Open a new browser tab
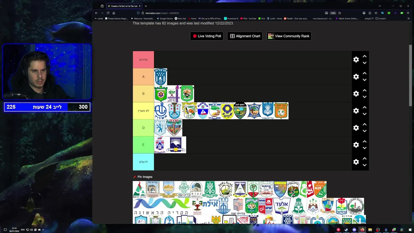Image resolution: width=414 pixels, height=233 pixels. [146, 6]
